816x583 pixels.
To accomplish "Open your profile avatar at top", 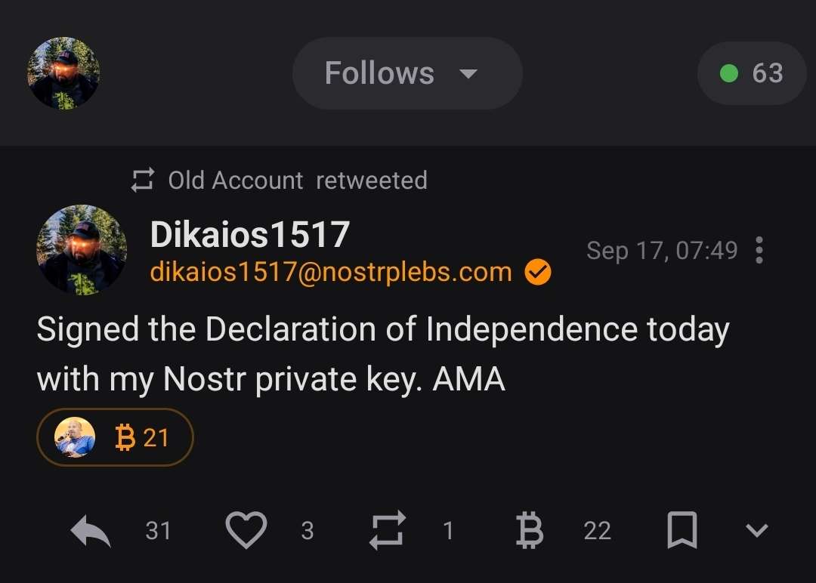I will [63, 73].
